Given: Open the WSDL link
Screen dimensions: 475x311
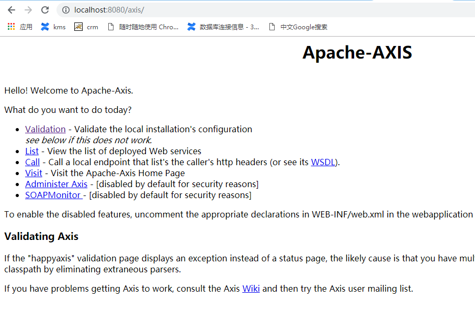Looking at the screenshot, I should pos(323,162).
